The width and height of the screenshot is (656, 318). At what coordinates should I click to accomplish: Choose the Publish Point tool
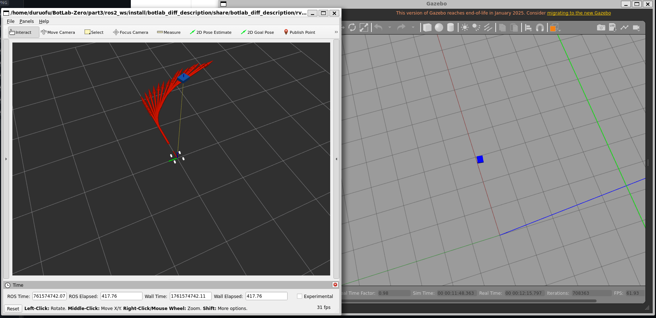point(299,32)
